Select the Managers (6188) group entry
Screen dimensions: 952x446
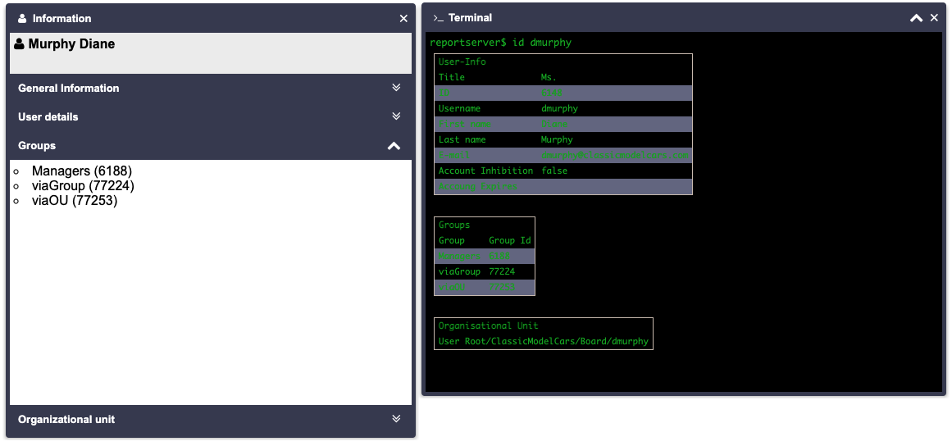(82, 171)
